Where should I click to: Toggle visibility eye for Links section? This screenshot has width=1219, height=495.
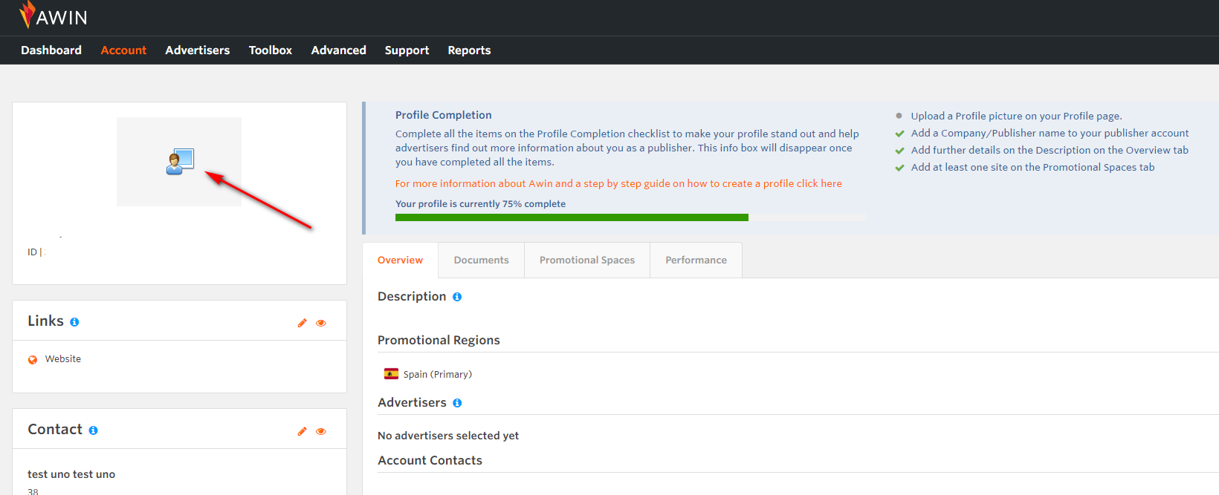(321, 323)
